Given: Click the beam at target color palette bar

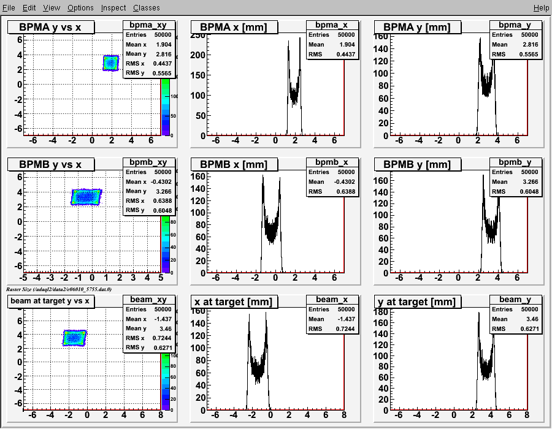Looking at the screenshot, I should [166, 382].
